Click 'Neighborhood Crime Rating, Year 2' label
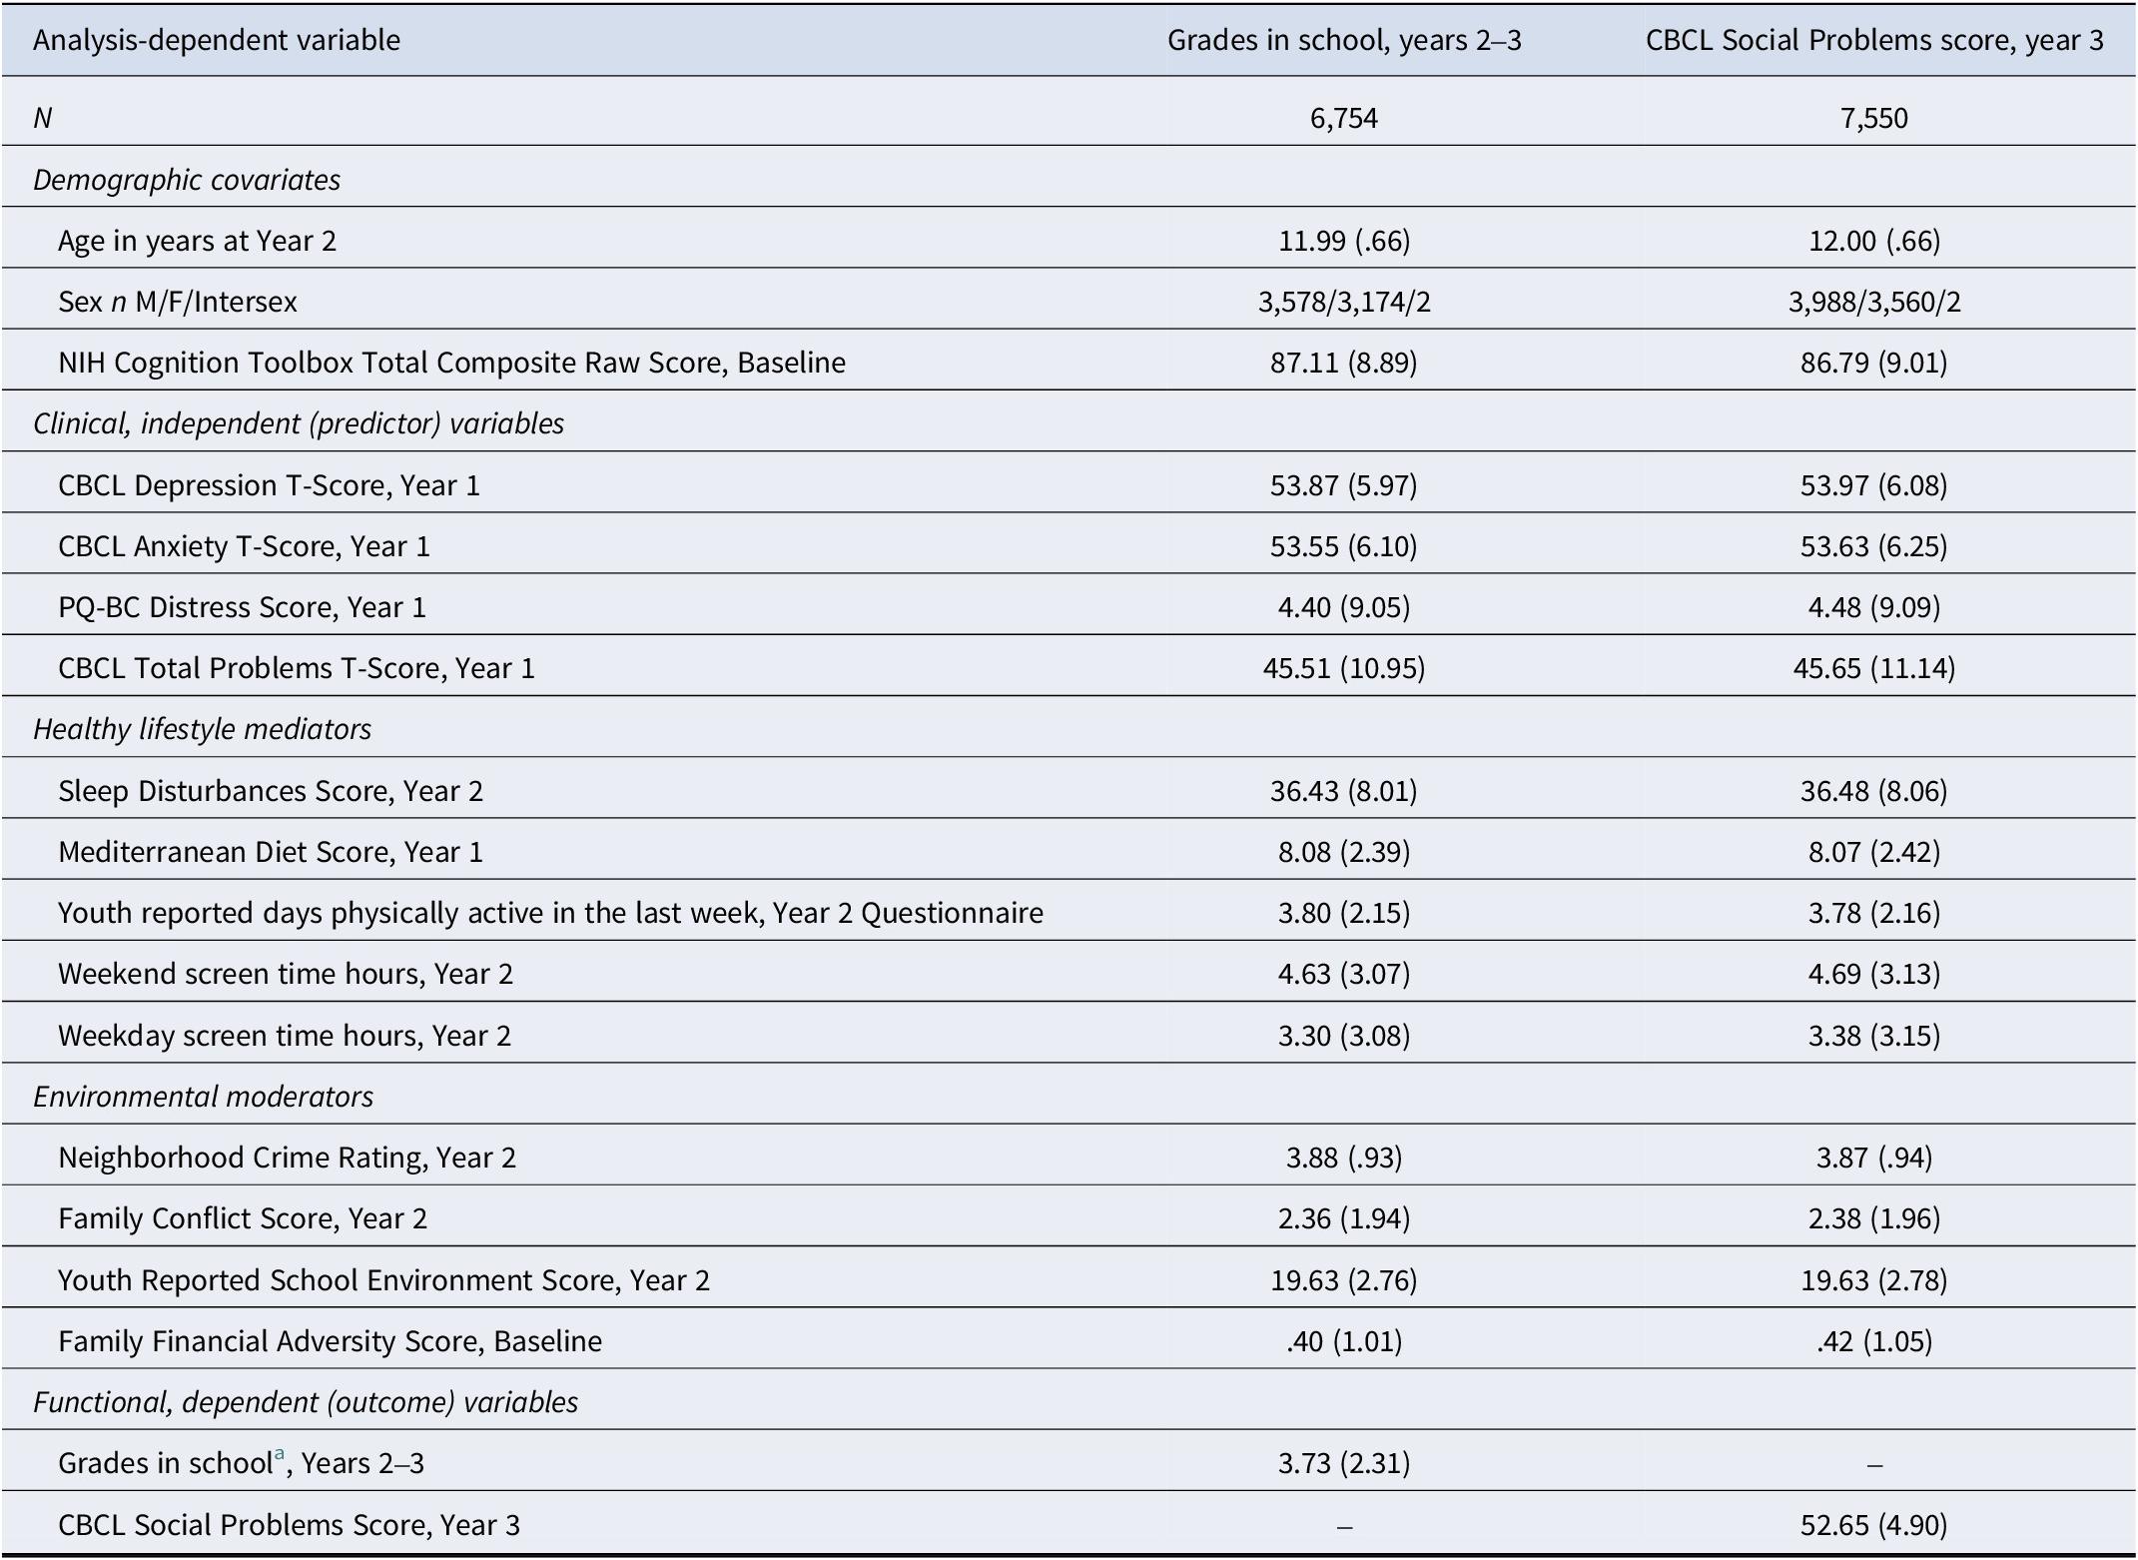This screenshot has width=2138, height=1560. [288, 1158]
